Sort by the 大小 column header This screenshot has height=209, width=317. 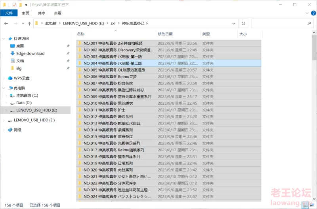[250, 34]
